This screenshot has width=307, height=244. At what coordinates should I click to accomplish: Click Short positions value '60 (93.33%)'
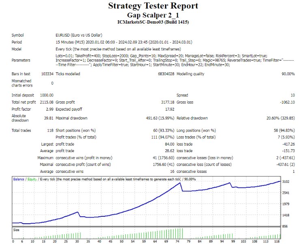click(164, 131)
